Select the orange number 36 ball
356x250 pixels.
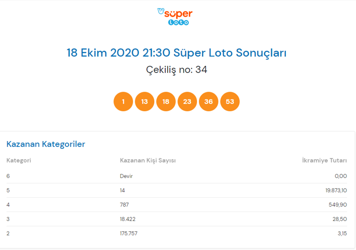pyautogui.click(x=208, y=102)
